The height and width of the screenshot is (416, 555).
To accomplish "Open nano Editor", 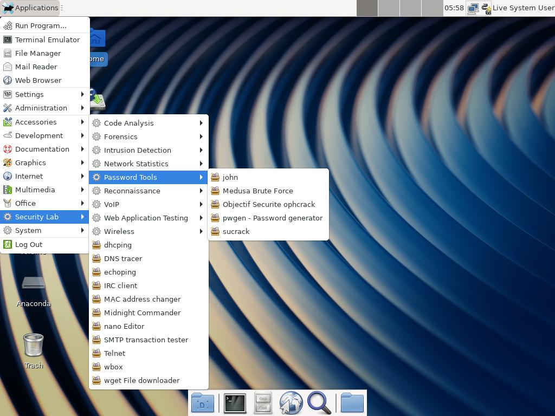I will point(149,326).
